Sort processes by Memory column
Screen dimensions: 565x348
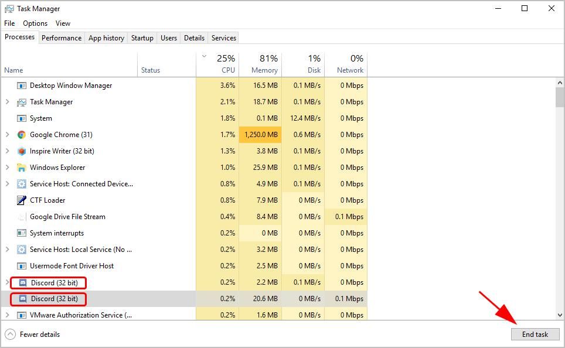[x=264, y=64]
